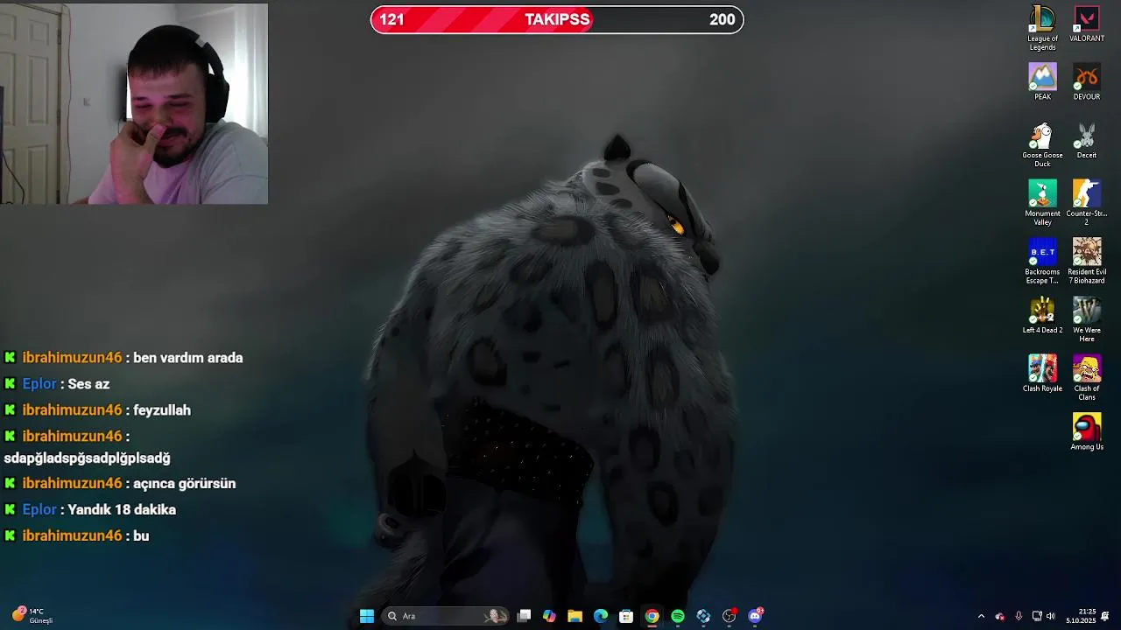Click chat message 'açınca görürsün'
The width and height of the screenshot is (1121, 630).
point(184,484)
